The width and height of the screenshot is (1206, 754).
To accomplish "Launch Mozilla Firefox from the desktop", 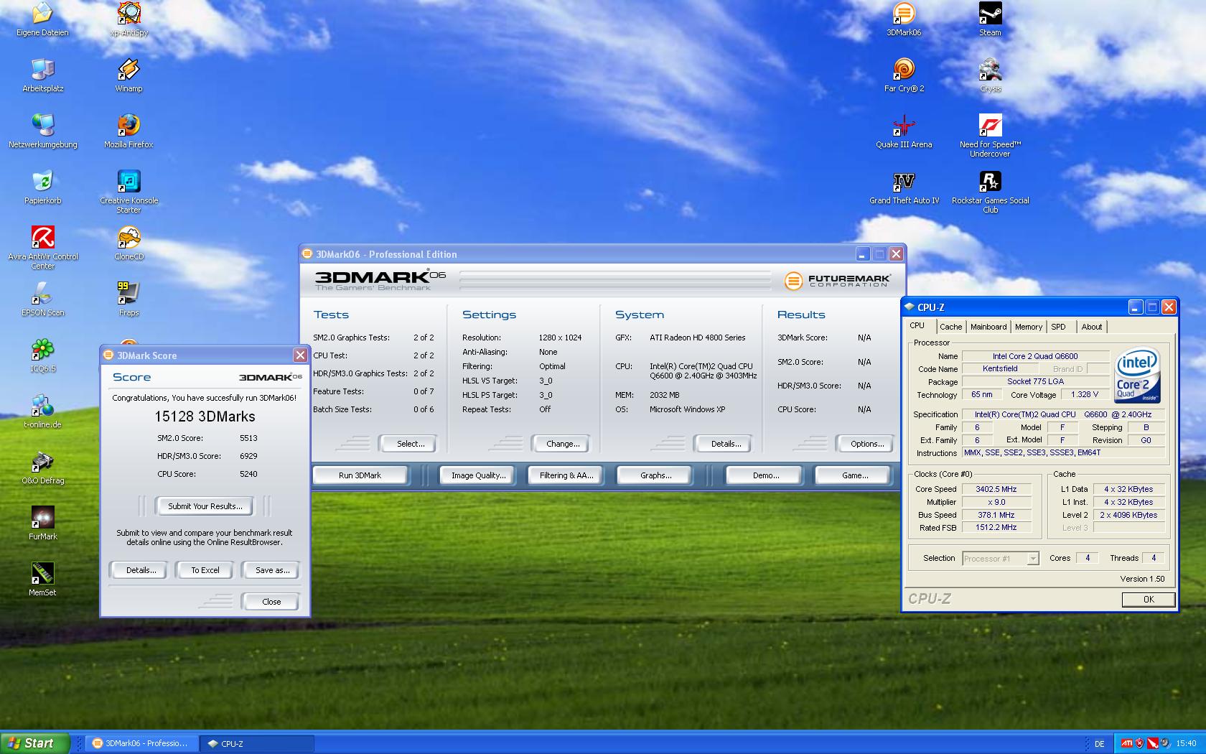I will (x=128, y=131).
